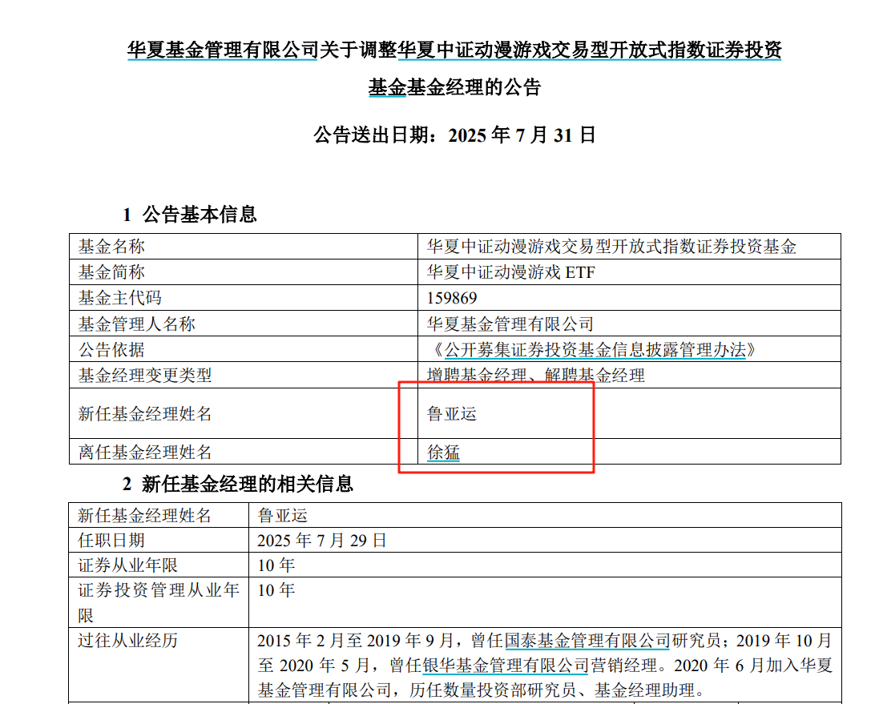Image resolution: width=875 pixels, height=704 pixels.
Task: Click '国泰基金管理有限公司' in career history
Action: coord(587,641)
